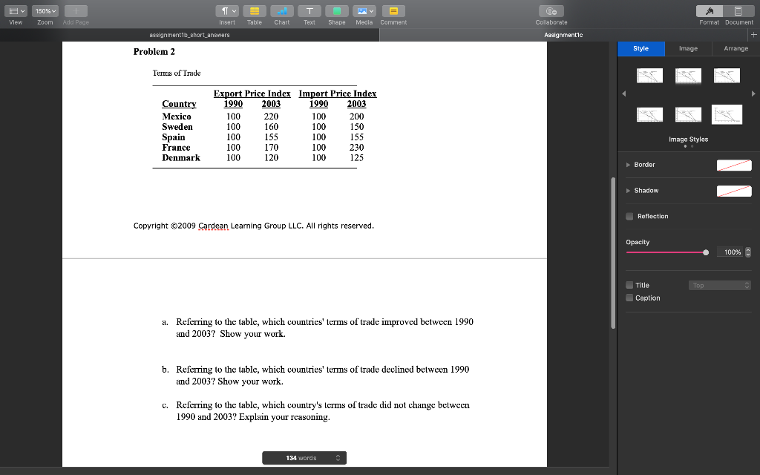Enable the Reflection effect
Screen dimensions: 760x475
629,216
